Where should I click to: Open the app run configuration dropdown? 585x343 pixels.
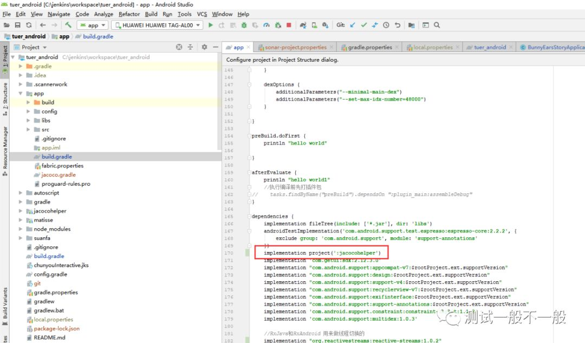click(93, 25)
